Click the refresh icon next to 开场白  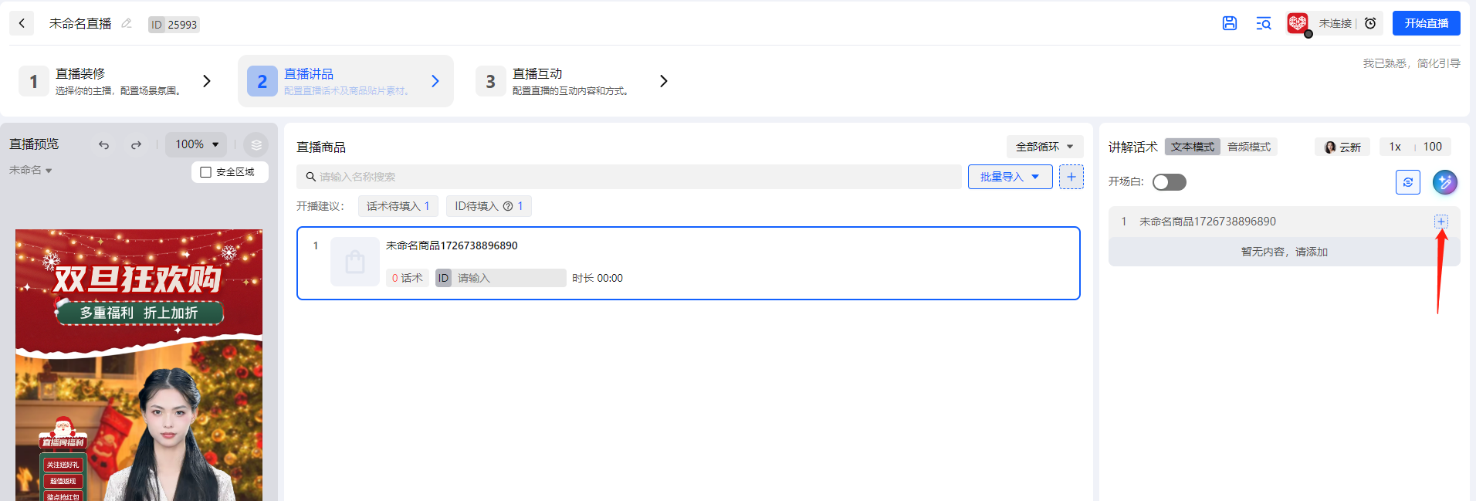pos(1408,182)
